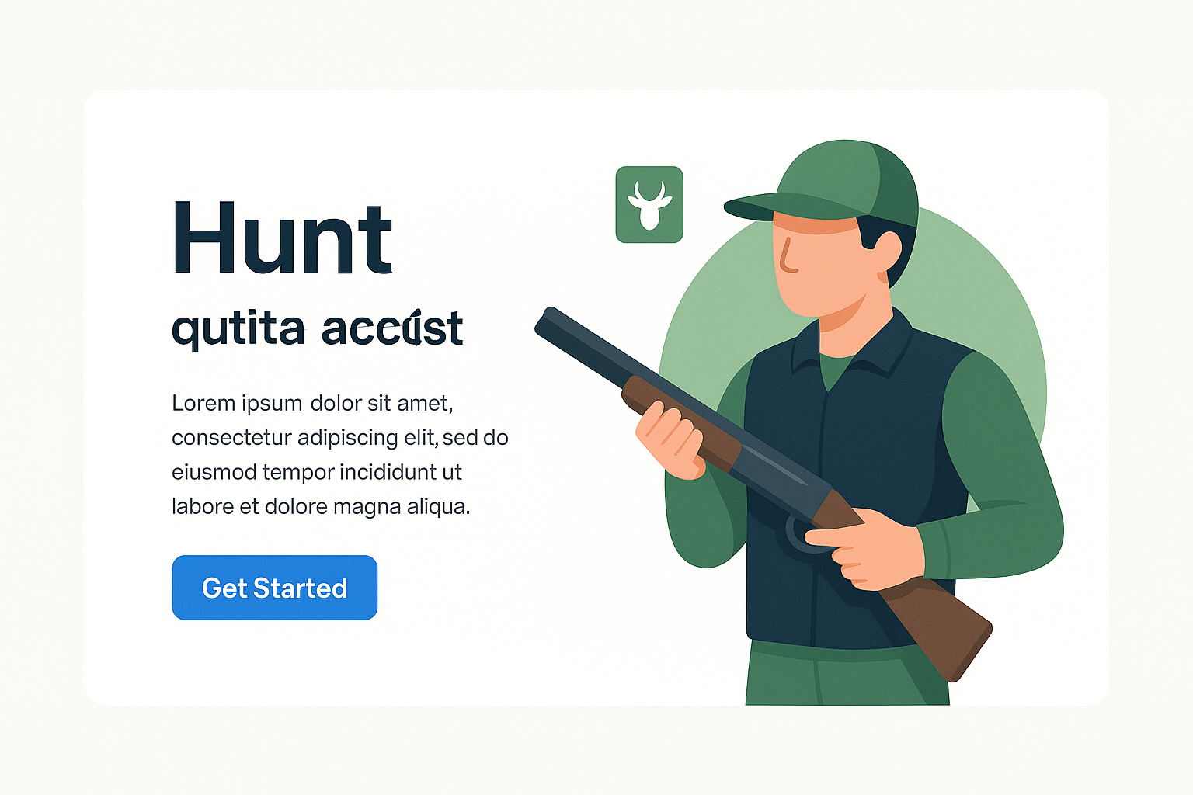
Task: Click the green deer head icon
Action: pos(649,204)
